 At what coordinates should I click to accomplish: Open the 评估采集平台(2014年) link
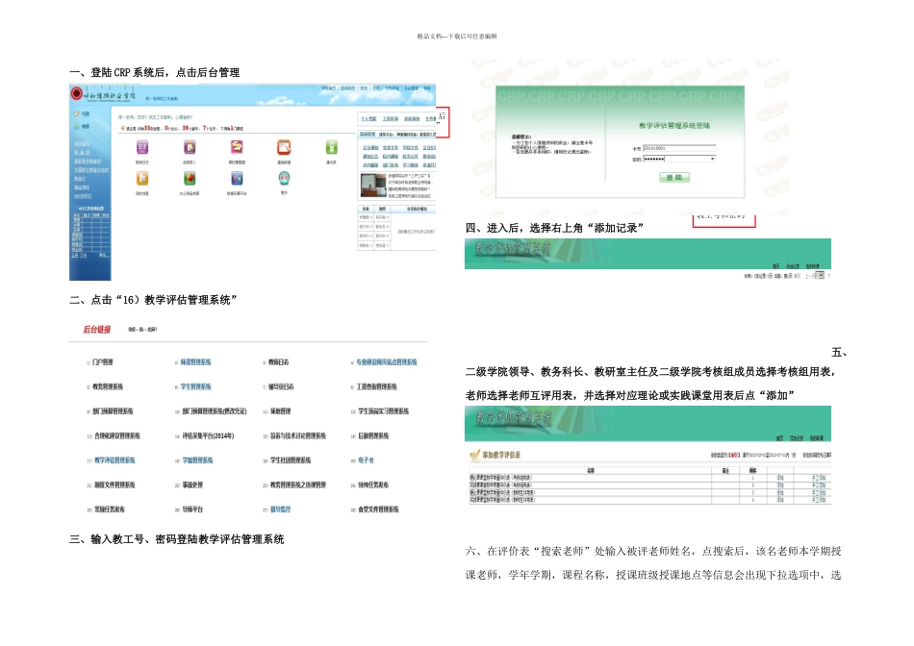pos(208,435)
